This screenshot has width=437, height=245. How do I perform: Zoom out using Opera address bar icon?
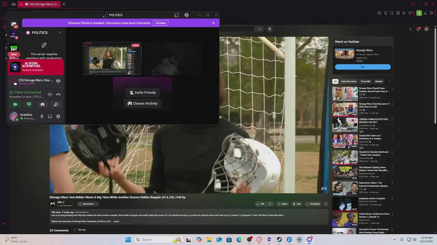point(379,13)
